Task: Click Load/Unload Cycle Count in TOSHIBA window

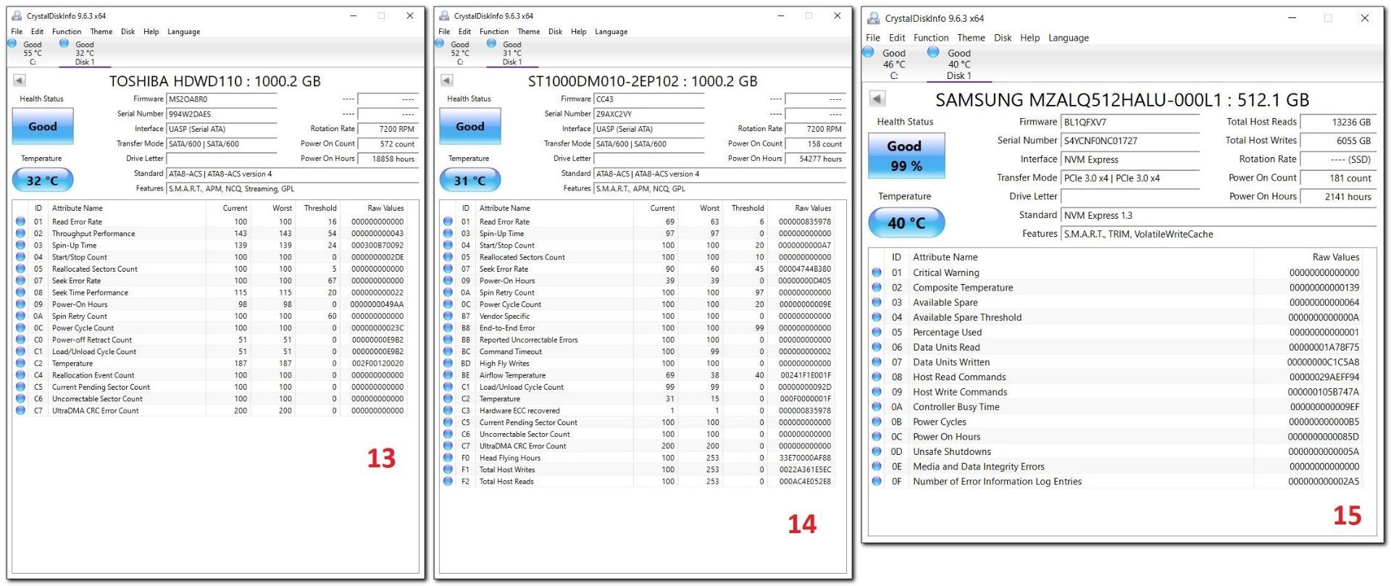Action: [94, 352]
